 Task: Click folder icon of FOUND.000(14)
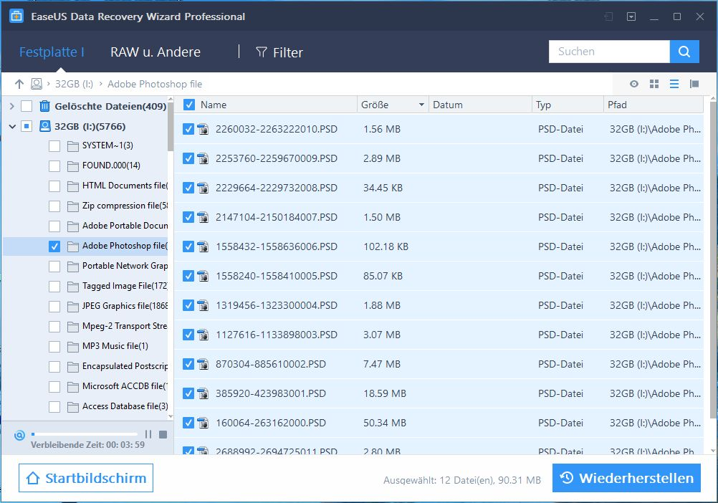pos(72,166)
